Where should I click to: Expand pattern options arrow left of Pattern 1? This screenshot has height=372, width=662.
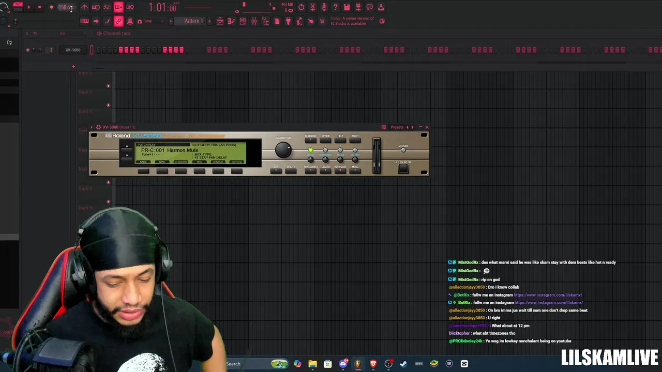(171, 21)
